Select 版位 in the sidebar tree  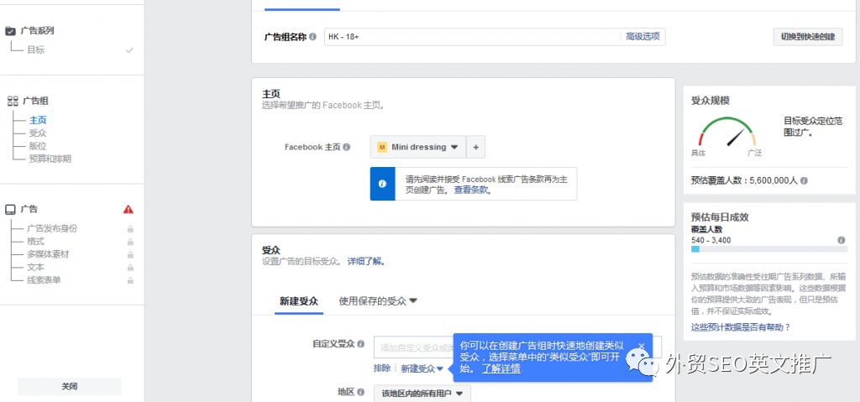pos(38,146)
